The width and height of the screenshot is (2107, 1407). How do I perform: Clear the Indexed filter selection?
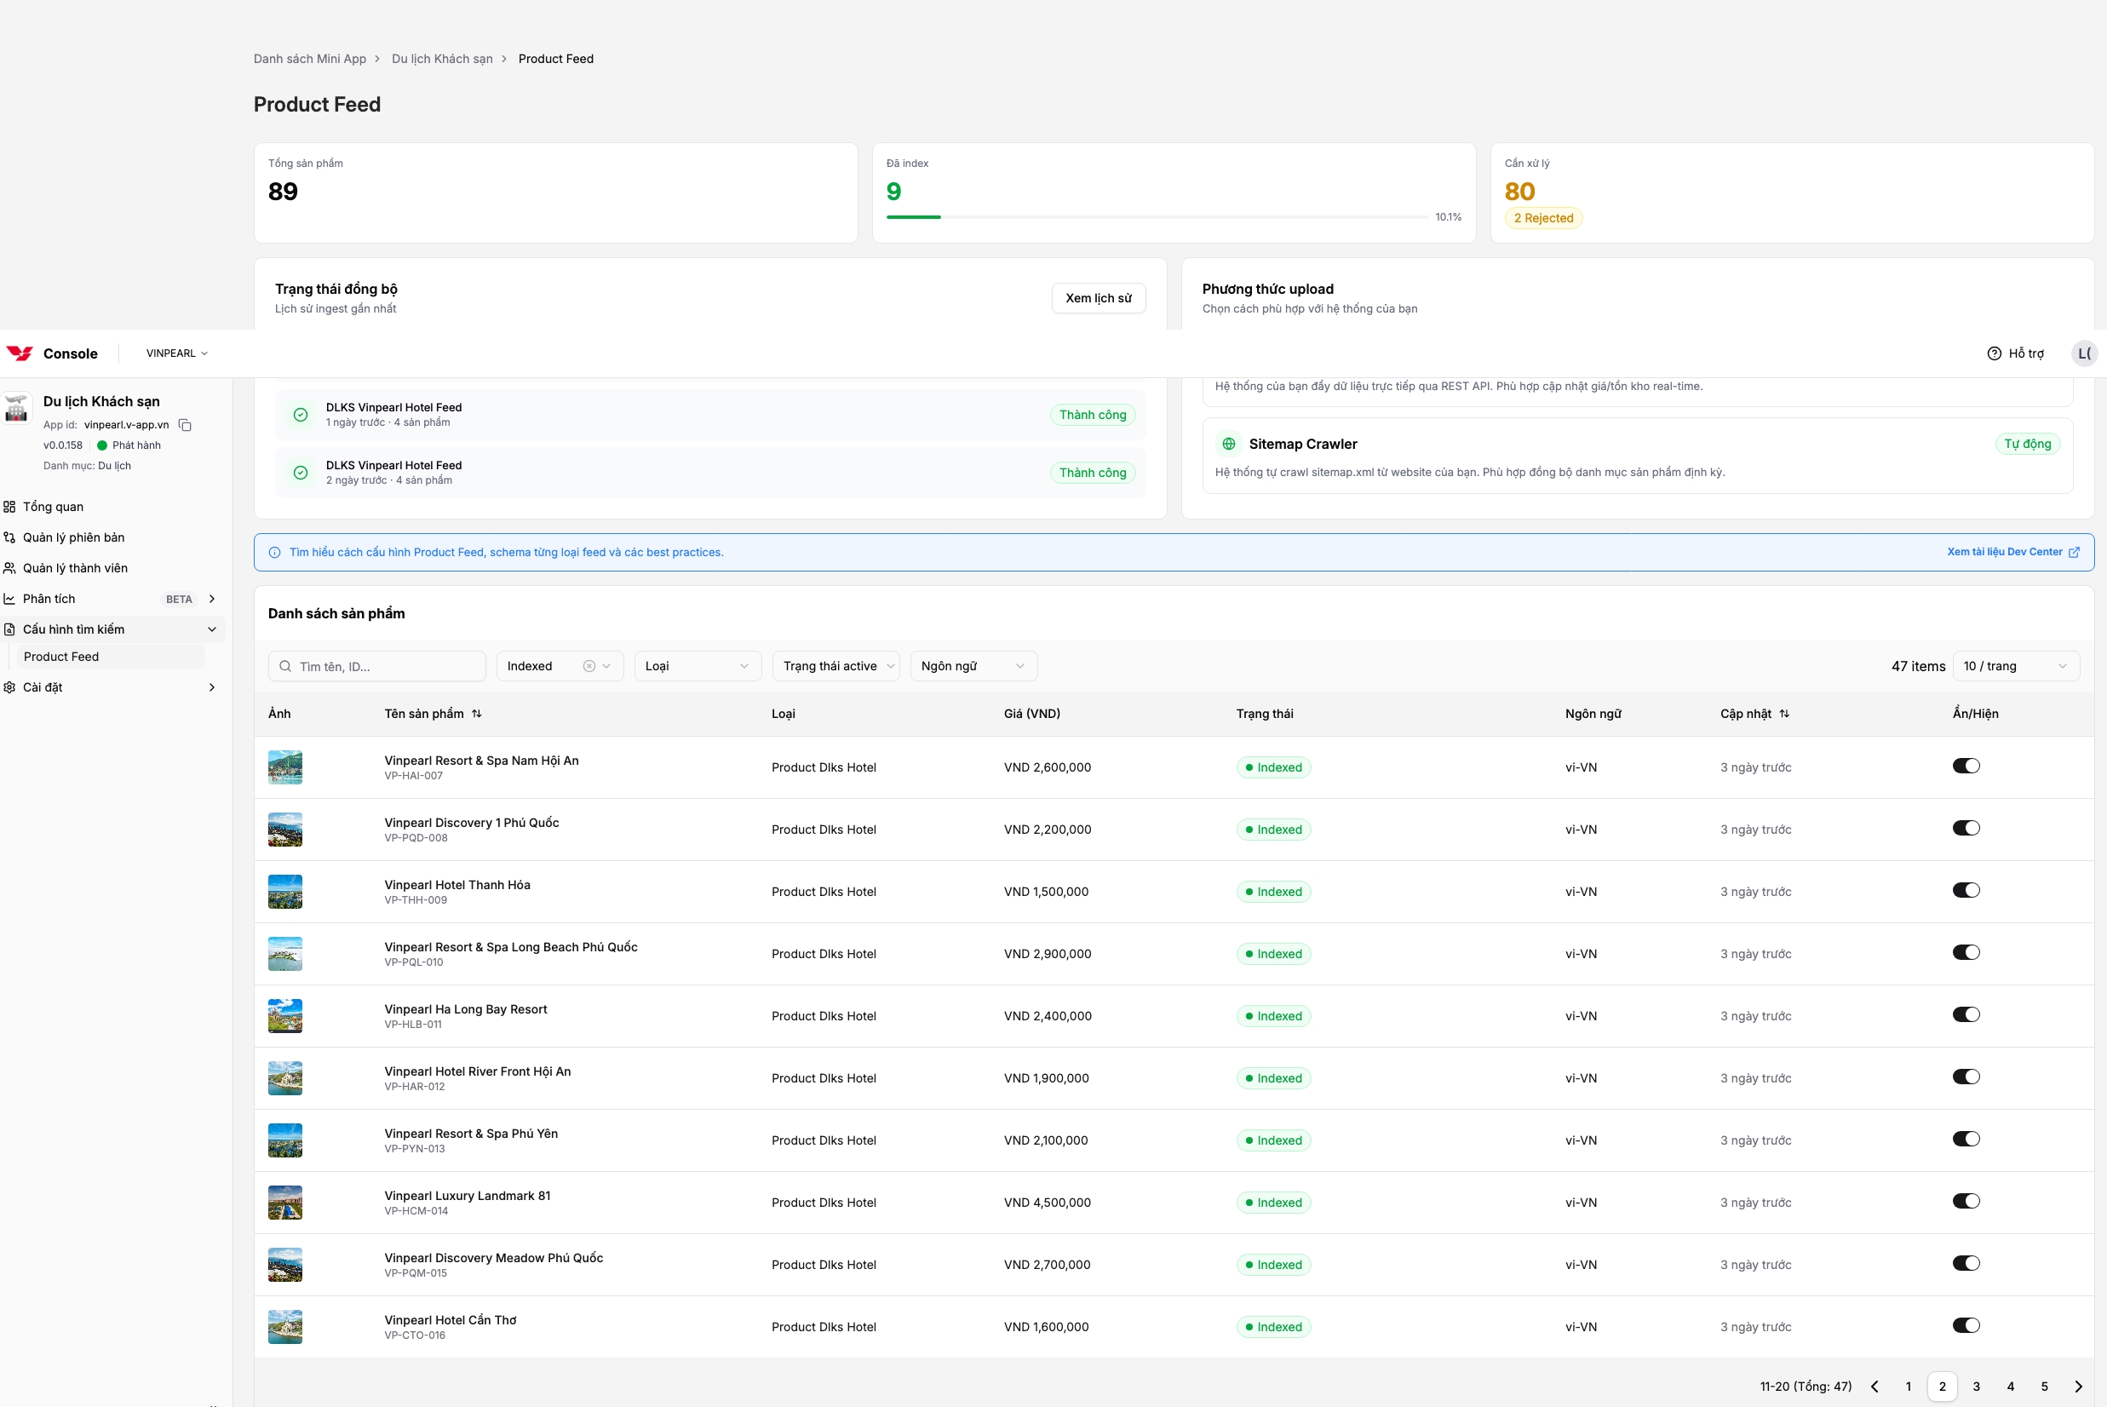(588, 666)
